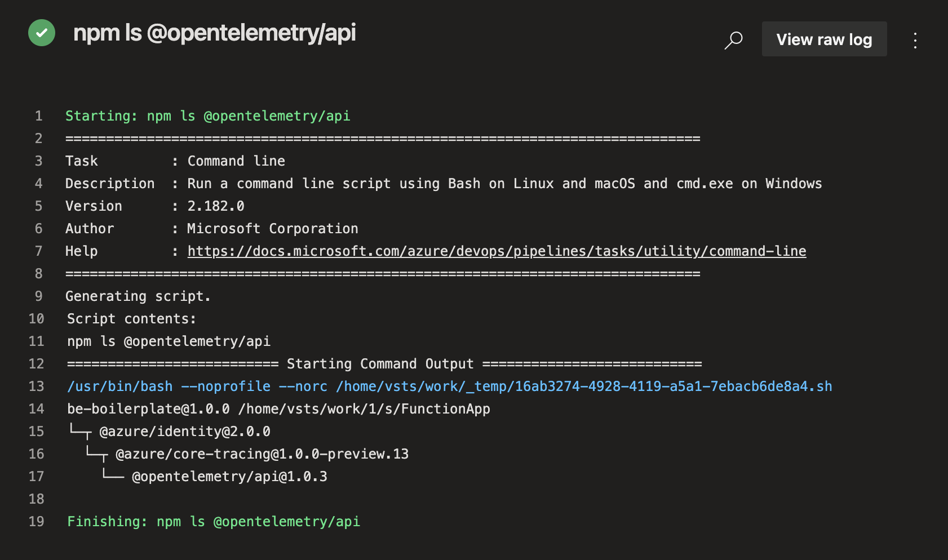The image size is (948, 560).
Task: Click the kebab menu for more log options
Action: point(915,40)
